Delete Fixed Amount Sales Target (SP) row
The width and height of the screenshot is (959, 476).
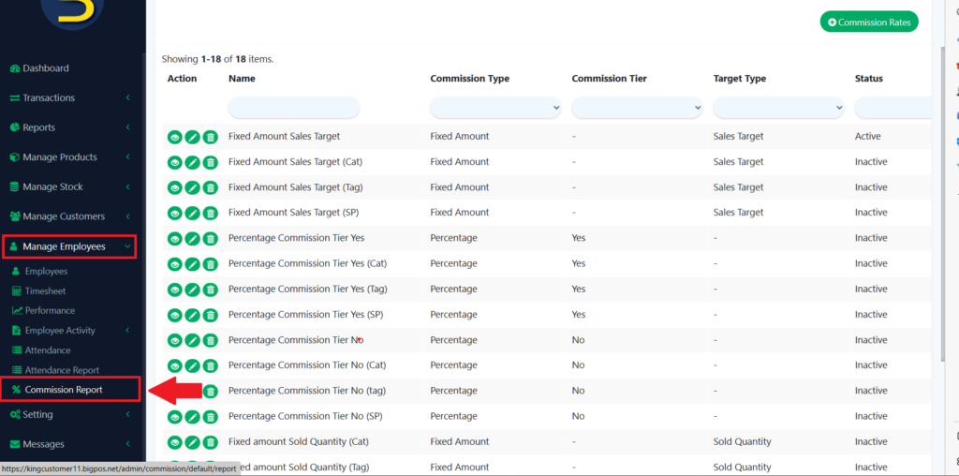(x=211, y=213)
